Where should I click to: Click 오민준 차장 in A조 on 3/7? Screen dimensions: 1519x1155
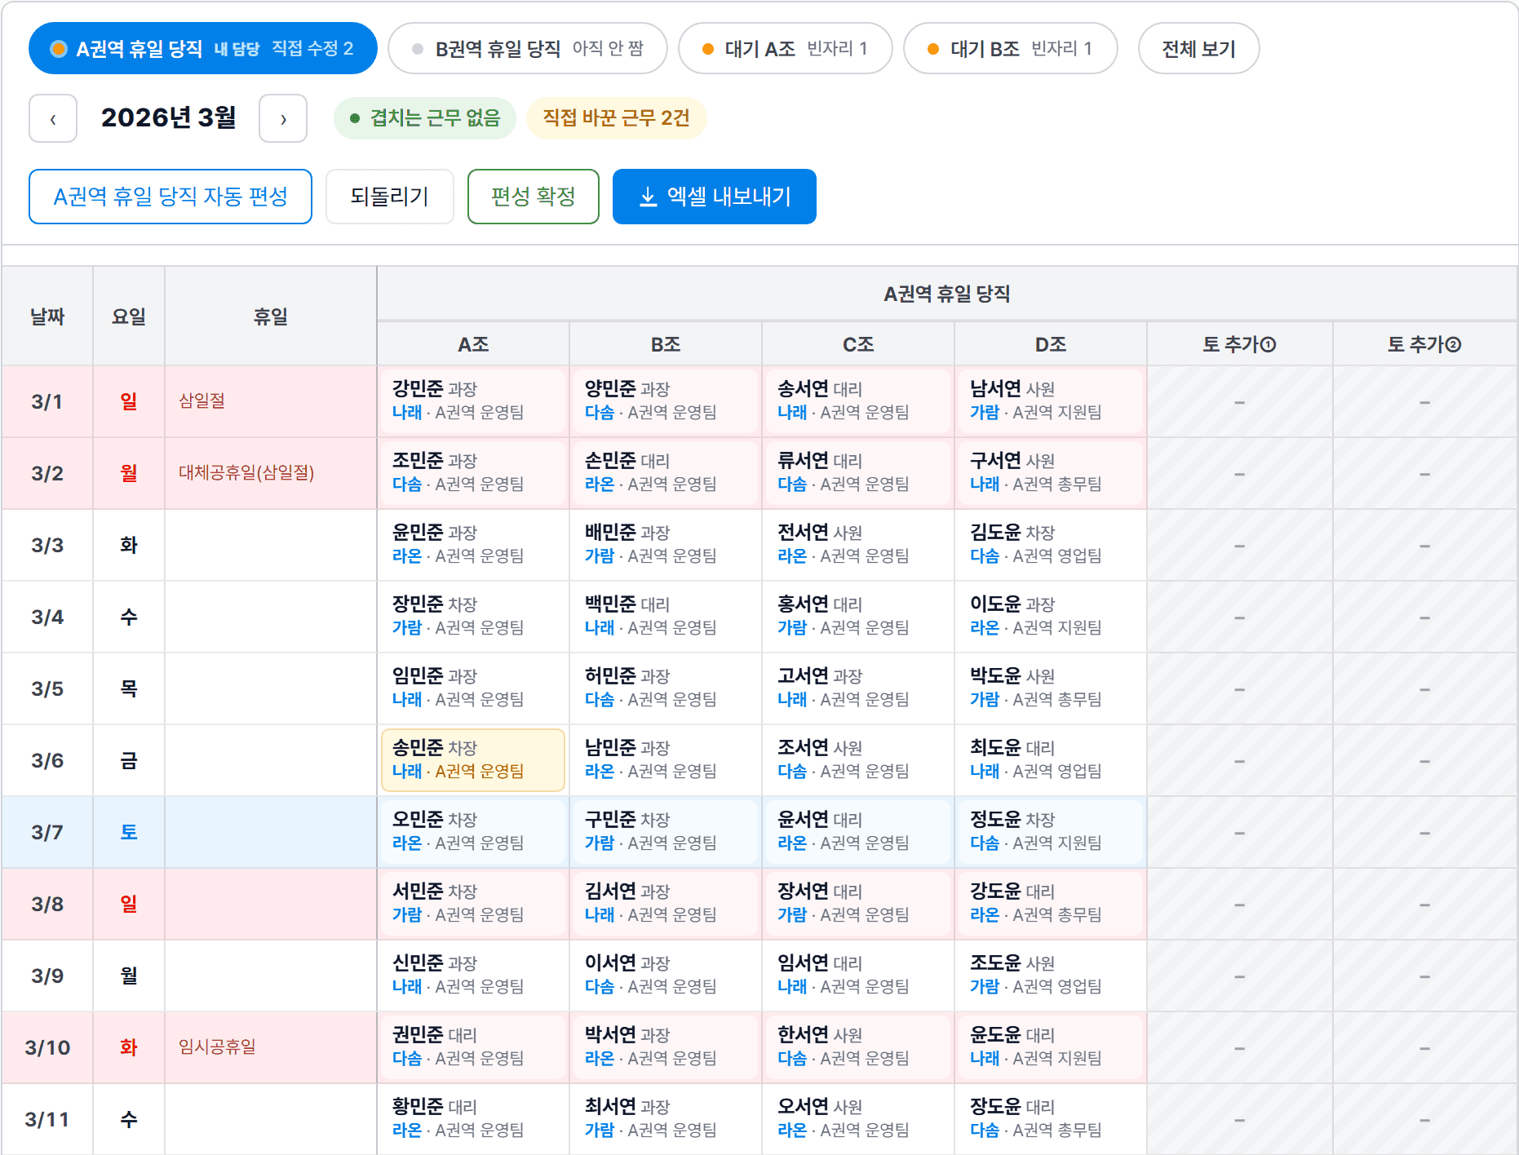tap(473, 832)
